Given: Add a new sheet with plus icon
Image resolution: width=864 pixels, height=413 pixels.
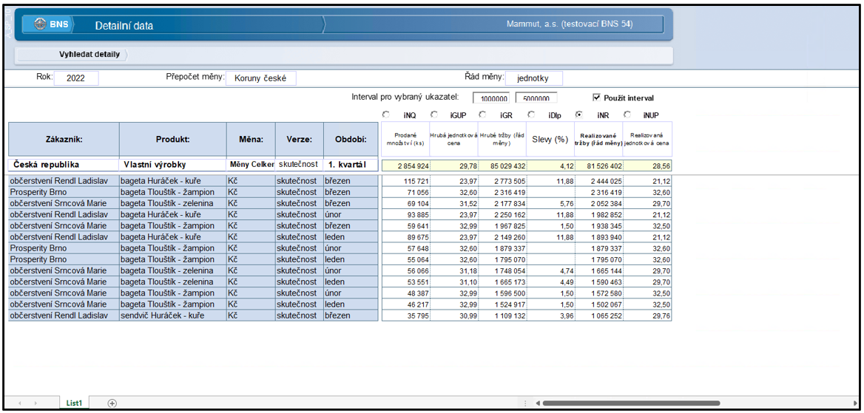Looking at the screenshot, I should pos(112,403).
